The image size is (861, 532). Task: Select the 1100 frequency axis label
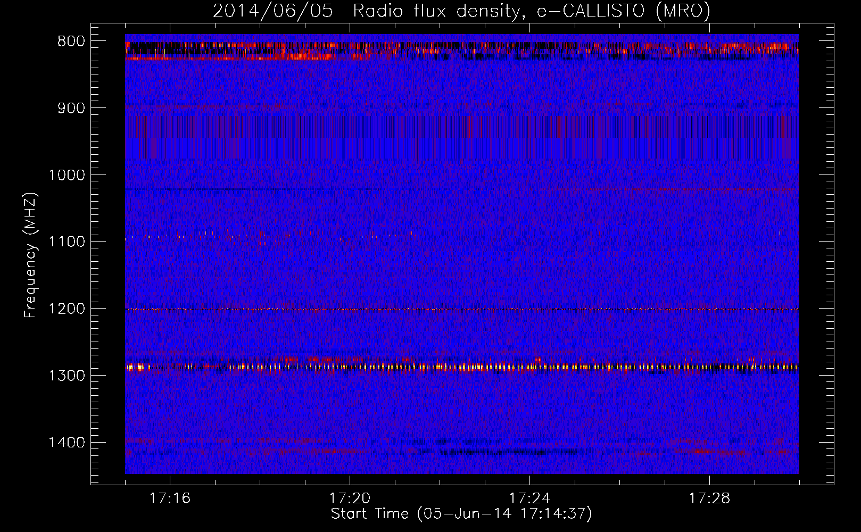67,242
